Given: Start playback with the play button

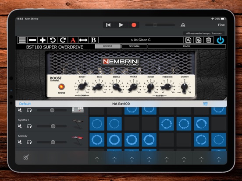Looking at the screenshot, I should click(121, 25).
